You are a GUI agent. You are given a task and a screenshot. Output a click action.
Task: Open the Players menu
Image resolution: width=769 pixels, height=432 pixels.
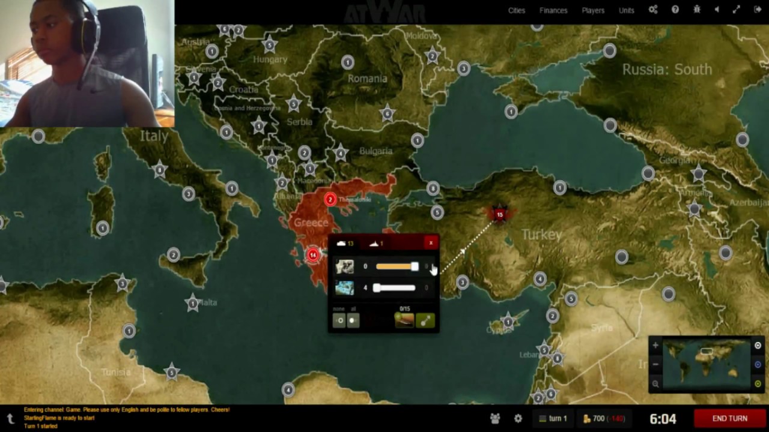coord(593,10)
